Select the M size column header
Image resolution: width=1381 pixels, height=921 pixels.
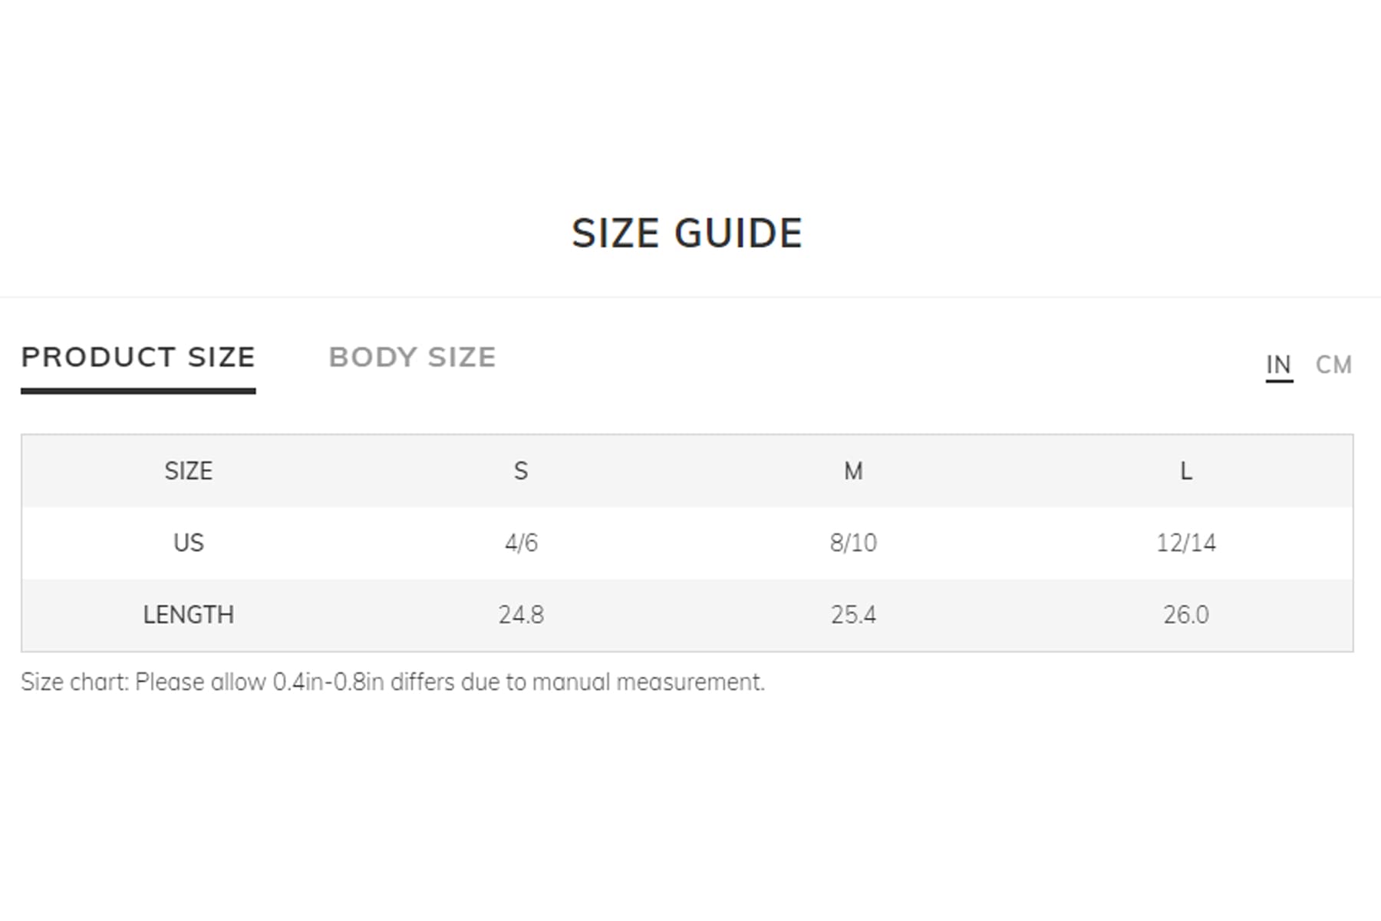click(853, 470)
